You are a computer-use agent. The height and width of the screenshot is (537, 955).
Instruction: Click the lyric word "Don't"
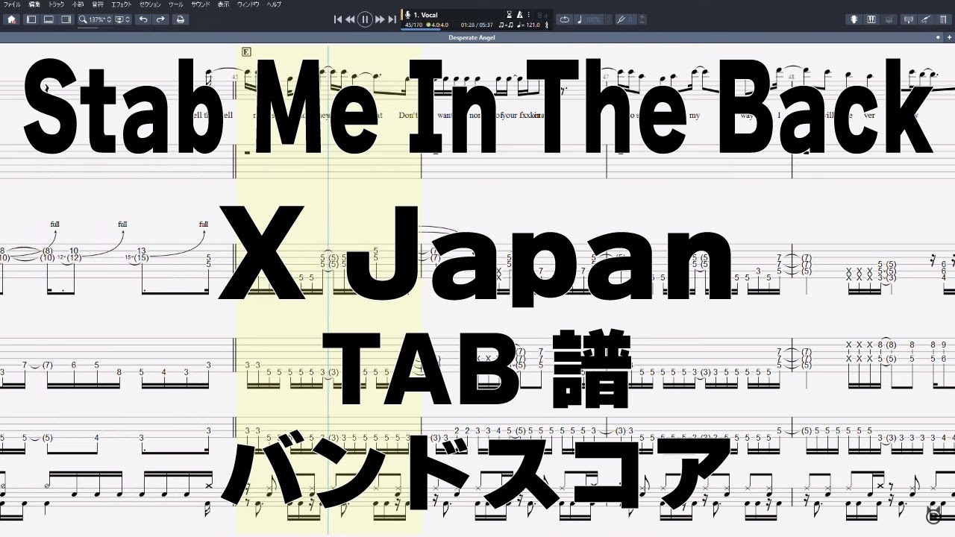point(409,115)
